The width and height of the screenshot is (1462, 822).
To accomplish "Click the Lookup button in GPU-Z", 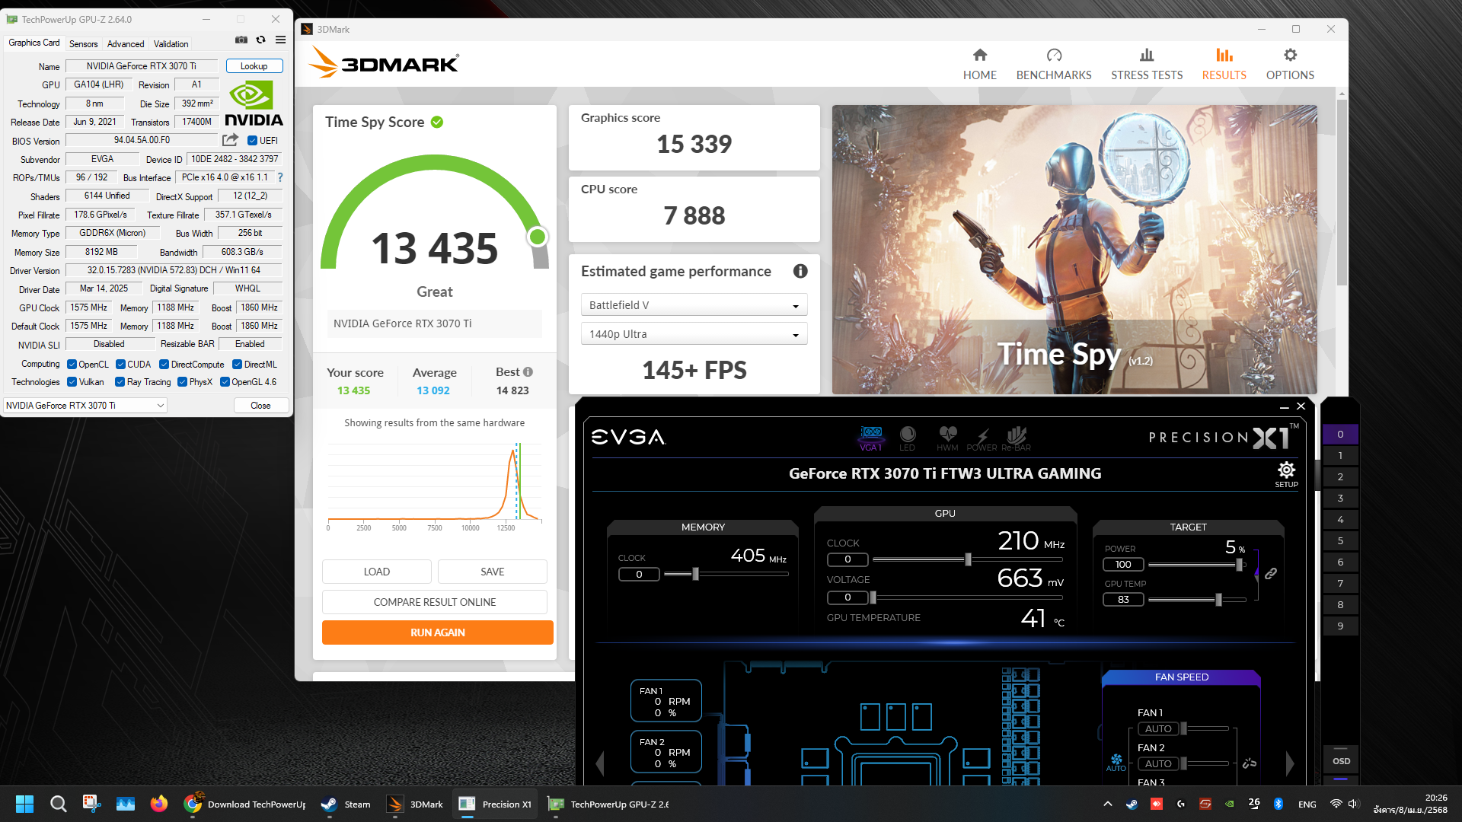I will click(254, 66).
